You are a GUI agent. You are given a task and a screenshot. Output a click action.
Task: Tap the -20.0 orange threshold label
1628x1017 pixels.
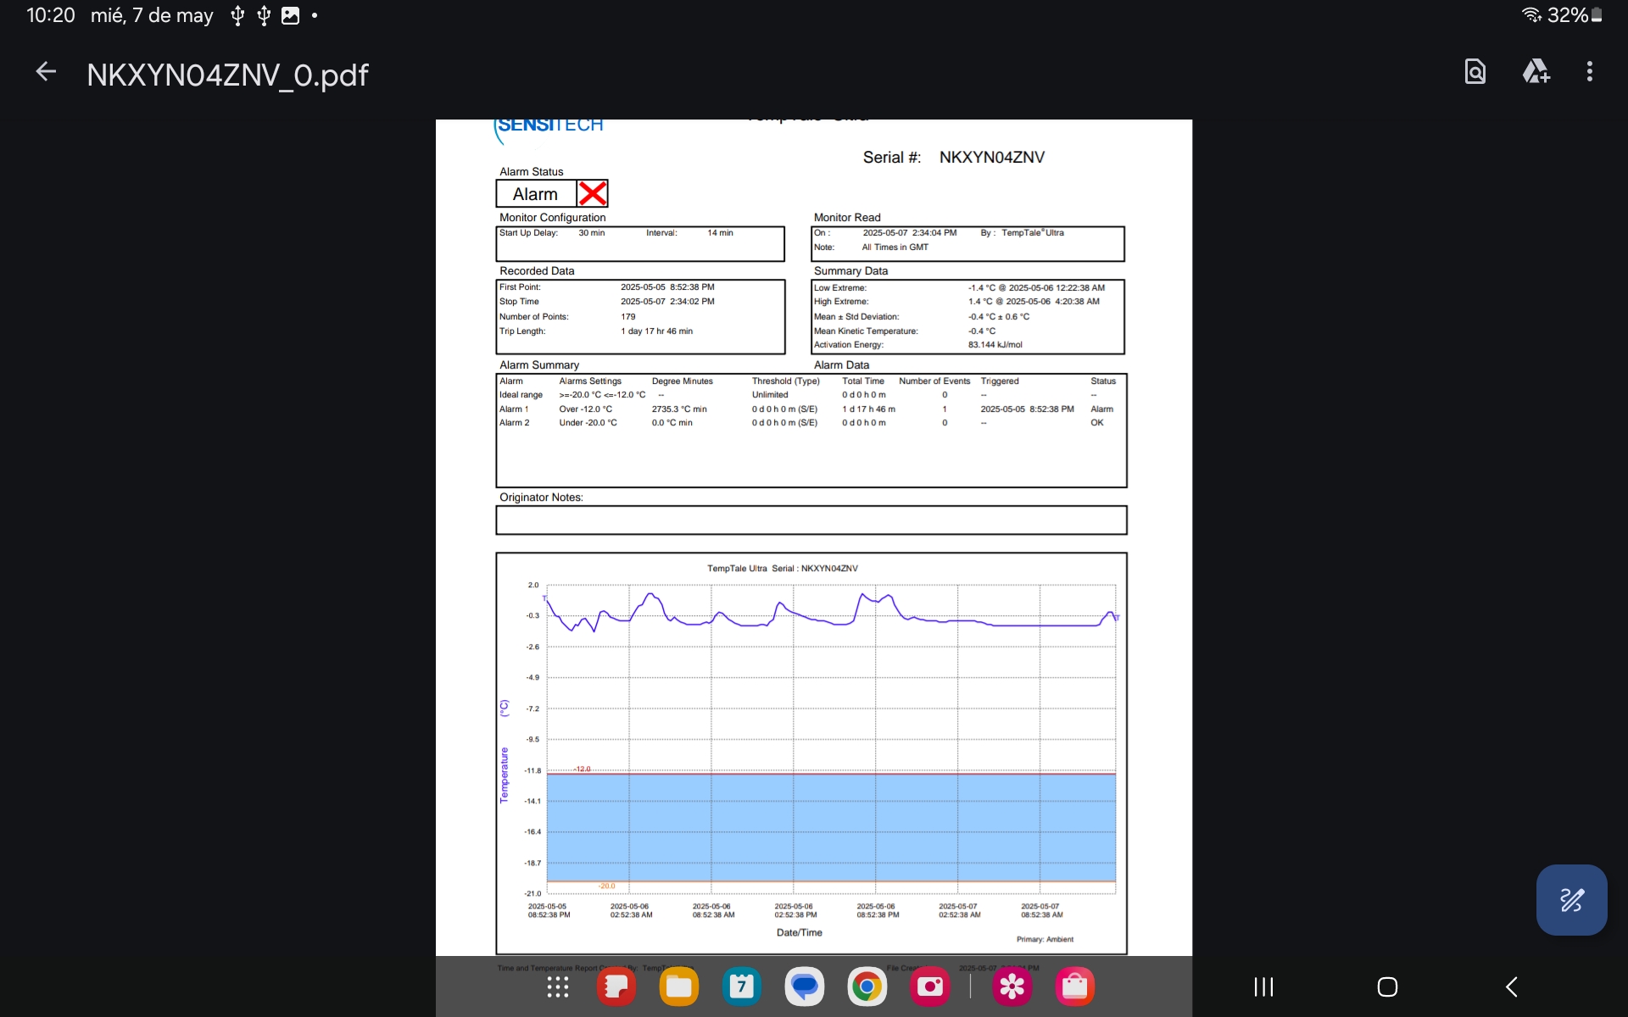pyautogui.click(x=606, y=886)
